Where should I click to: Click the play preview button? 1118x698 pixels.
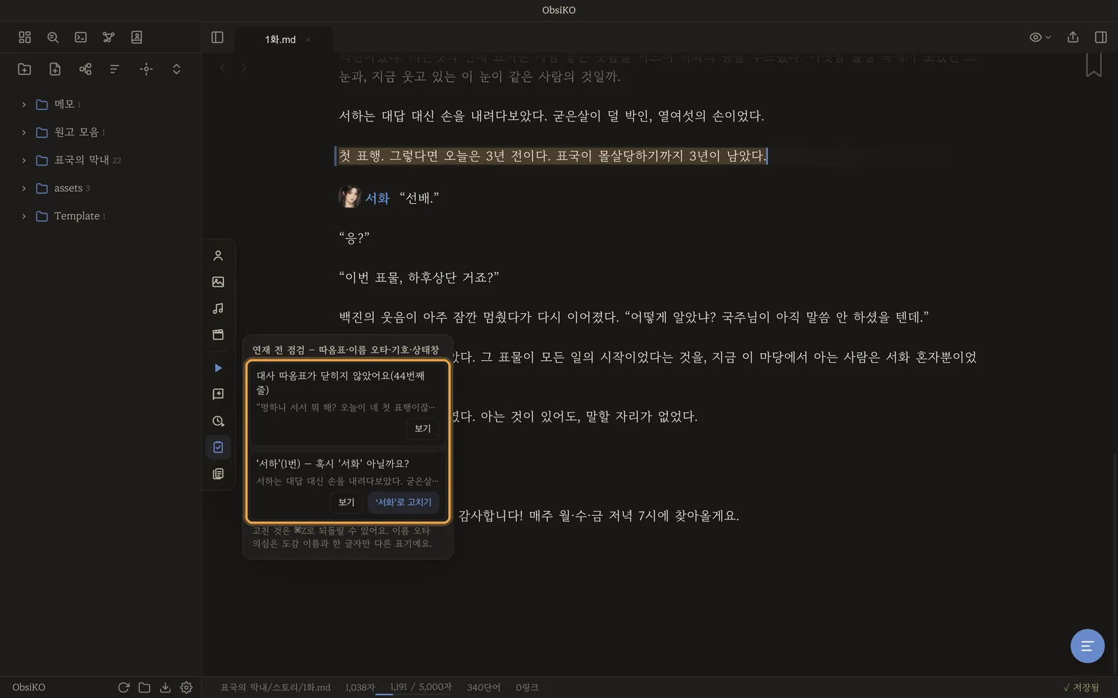click(218, 368)
